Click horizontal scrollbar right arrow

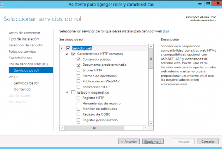[146, 128]
